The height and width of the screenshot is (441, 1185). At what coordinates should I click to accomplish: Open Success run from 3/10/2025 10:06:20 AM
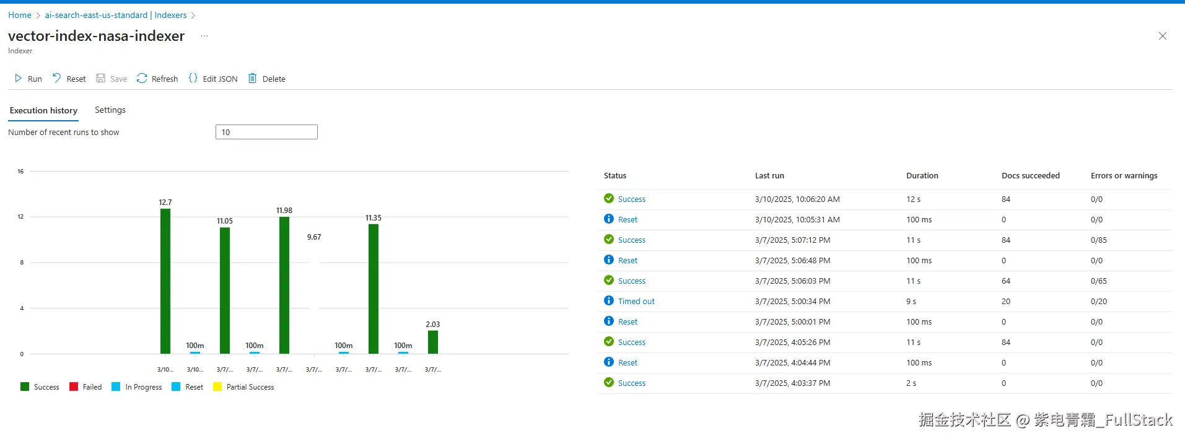coord(632,199)
